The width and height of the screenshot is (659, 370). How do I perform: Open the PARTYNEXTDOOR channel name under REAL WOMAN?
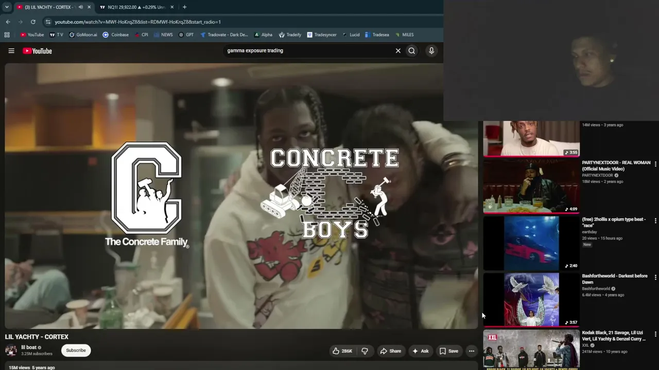tap(597, 175)
